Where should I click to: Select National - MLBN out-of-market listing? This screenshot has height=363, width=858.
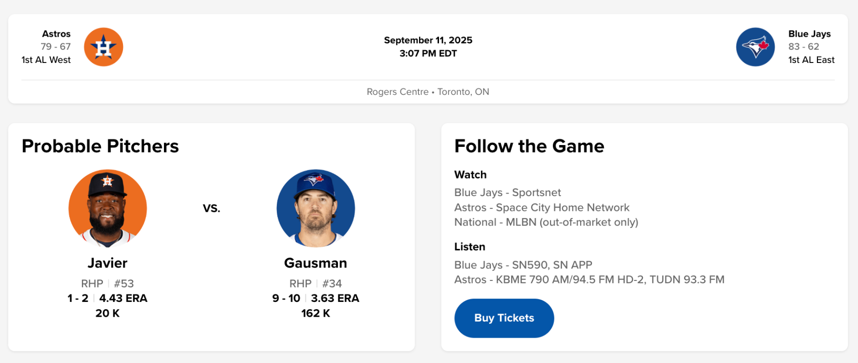(546, 222)
